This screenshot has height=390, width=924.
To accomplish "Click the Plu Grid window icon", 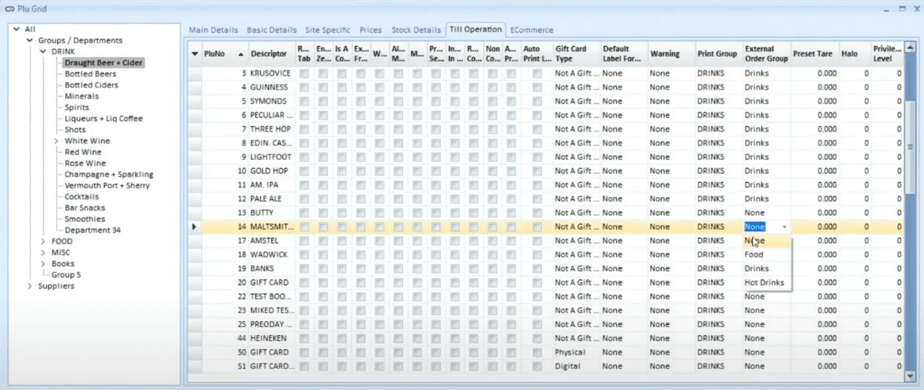I will pos(10,9).
